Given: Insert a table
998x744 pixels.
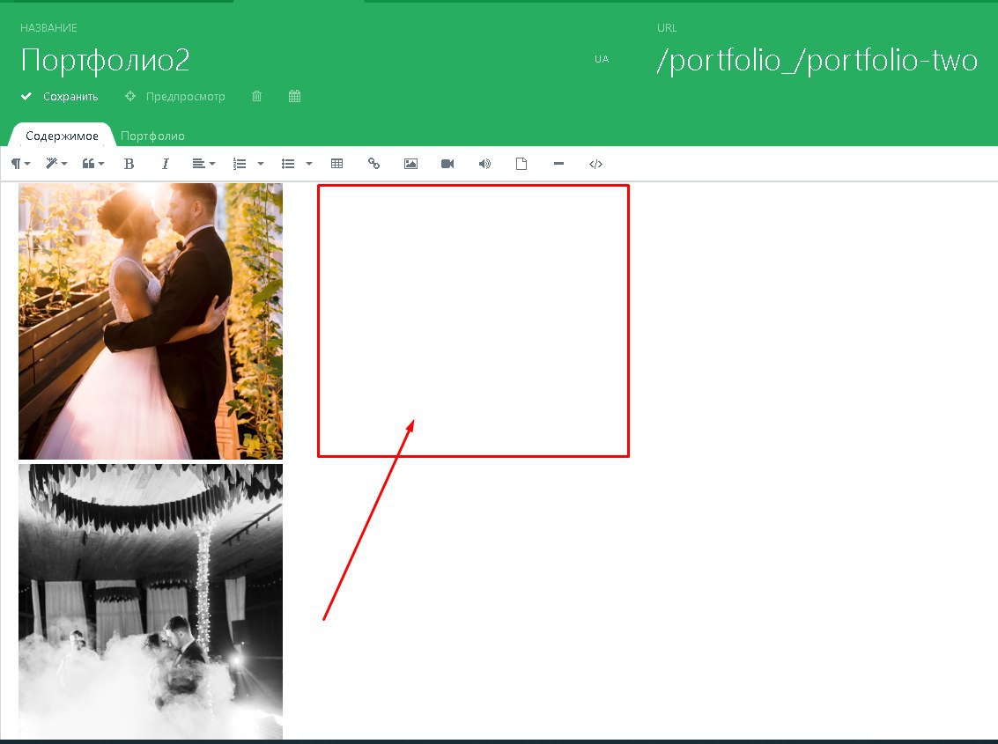Looking at the screenshot, I should click(337, 164).
